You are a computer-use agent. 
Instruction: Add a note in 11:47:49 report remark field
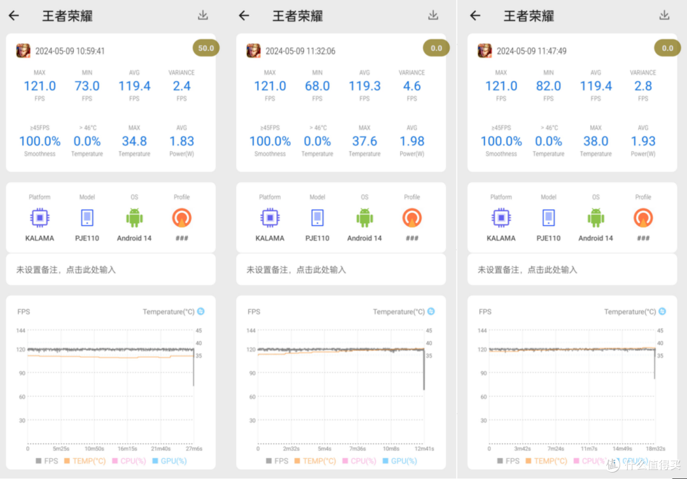click(572, 270)
